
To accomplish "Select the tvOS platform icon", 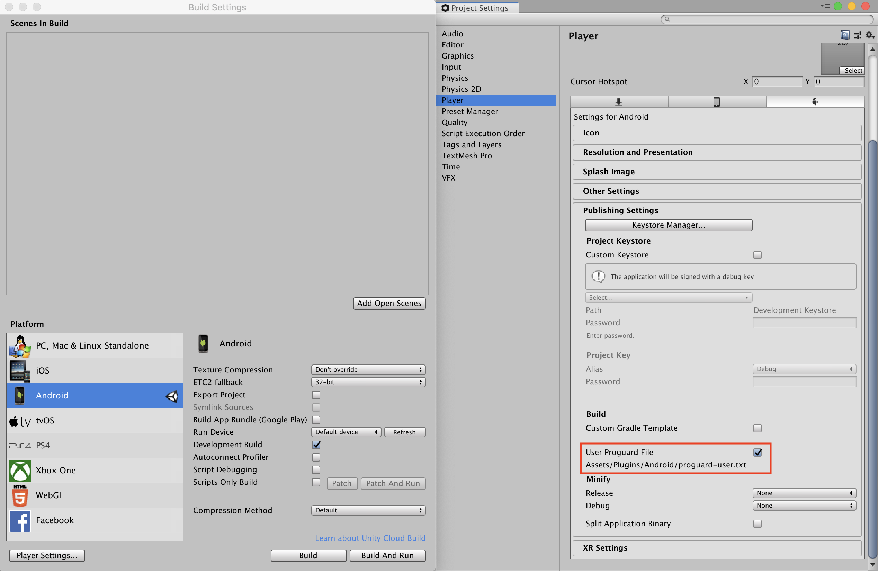I will [x=19, y=420].
